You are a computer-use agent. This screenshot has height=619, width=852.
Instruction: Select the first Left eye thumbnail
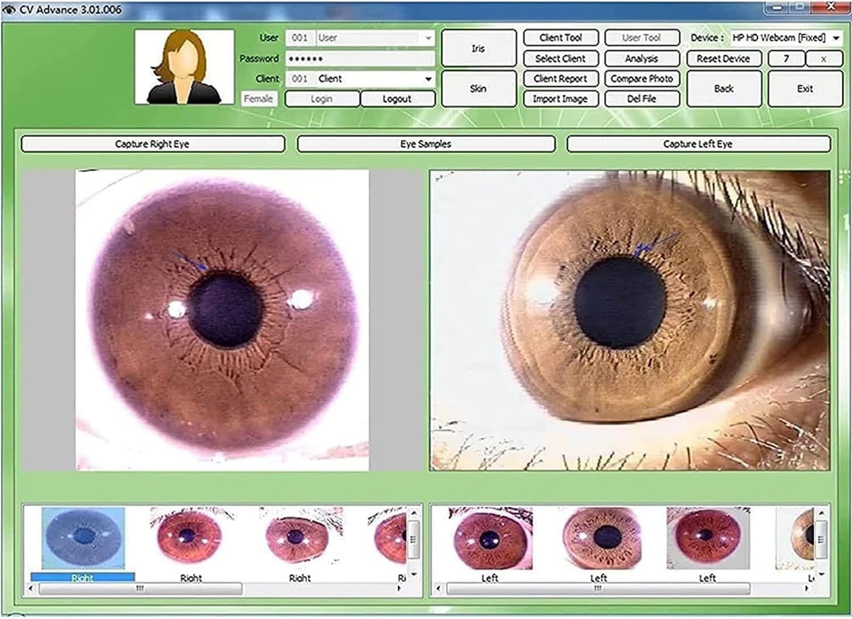pos(489,538)
